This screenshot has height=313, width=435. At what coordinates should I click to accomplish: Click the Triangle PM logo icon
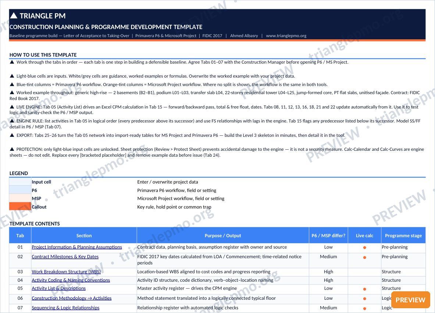[14, 15]
